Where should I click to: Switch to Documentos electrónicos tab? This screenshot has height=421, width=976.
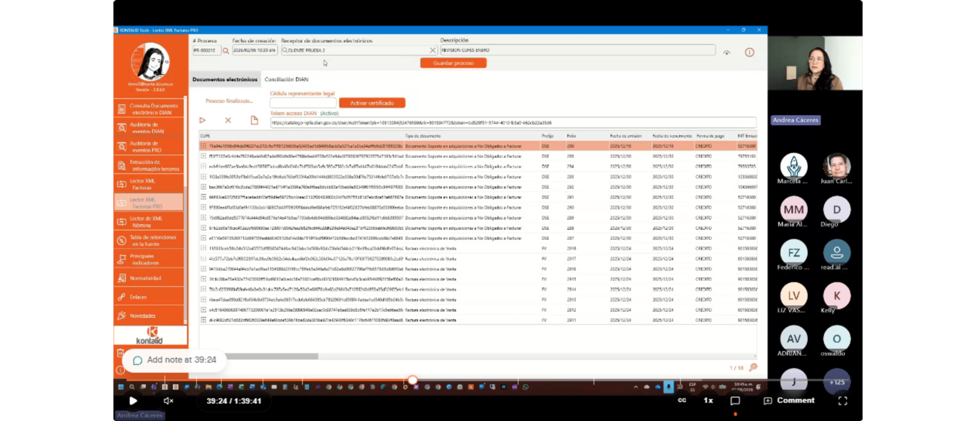point(225,79)
